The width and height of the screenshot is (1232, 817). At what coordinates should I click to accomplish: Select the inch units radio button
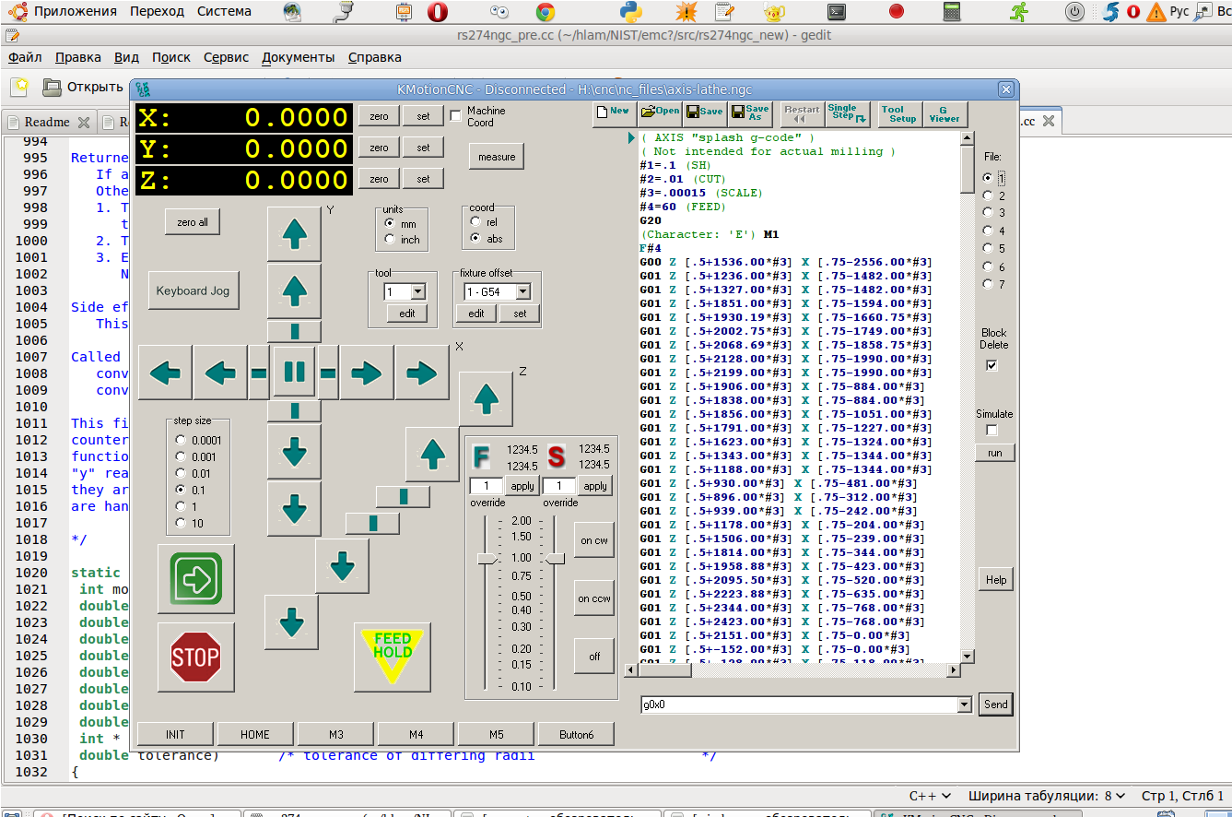click(390, 240)
